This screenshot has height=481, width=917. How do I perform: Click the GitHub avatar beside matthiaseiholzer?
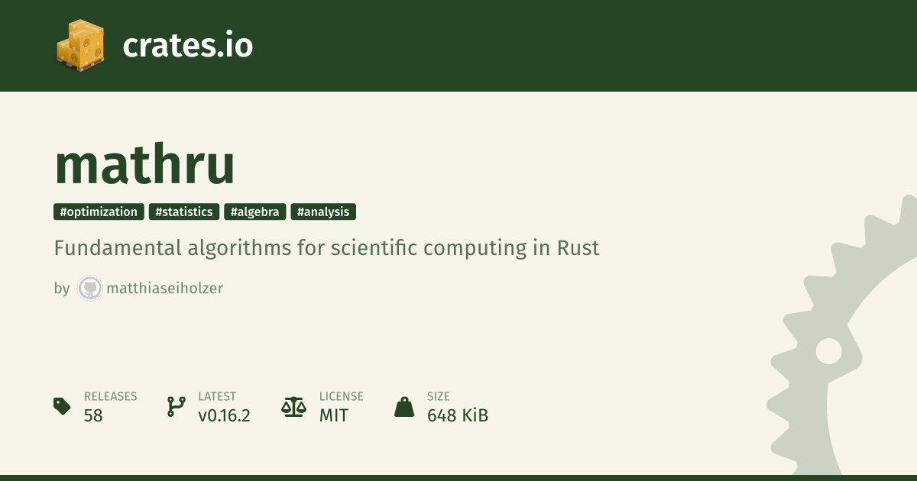click(90, 289)
